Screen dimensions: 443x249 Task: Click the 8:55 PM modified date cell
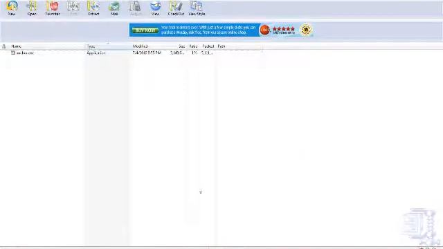click(147, 53)
